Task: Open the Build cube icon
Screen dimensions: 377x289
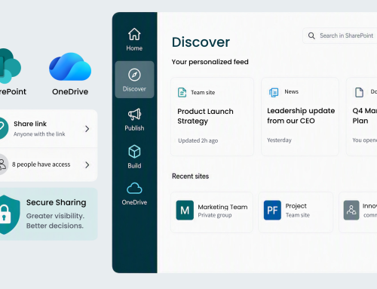Action: (134, 152)
